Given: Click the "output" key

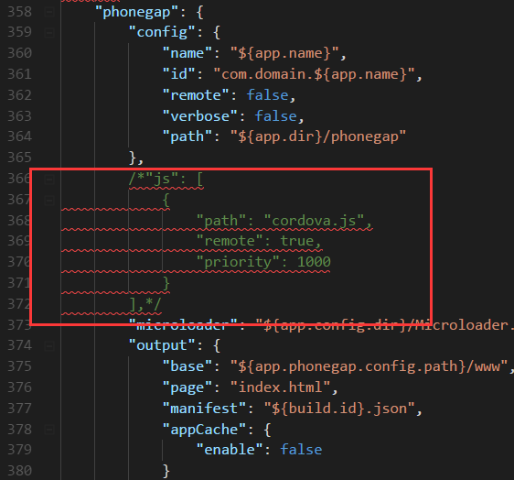Looking at the screenshot, I should pyautogui.click(x=162, y=345).
